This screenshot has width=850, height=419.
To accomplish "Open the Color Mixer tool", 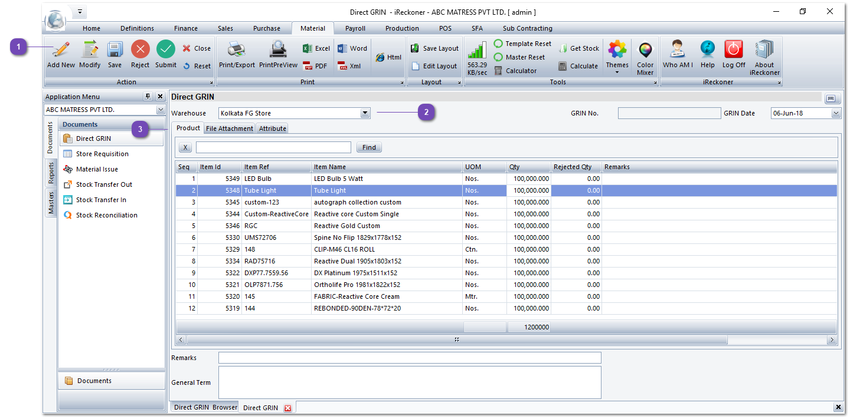I will (645, 52).
